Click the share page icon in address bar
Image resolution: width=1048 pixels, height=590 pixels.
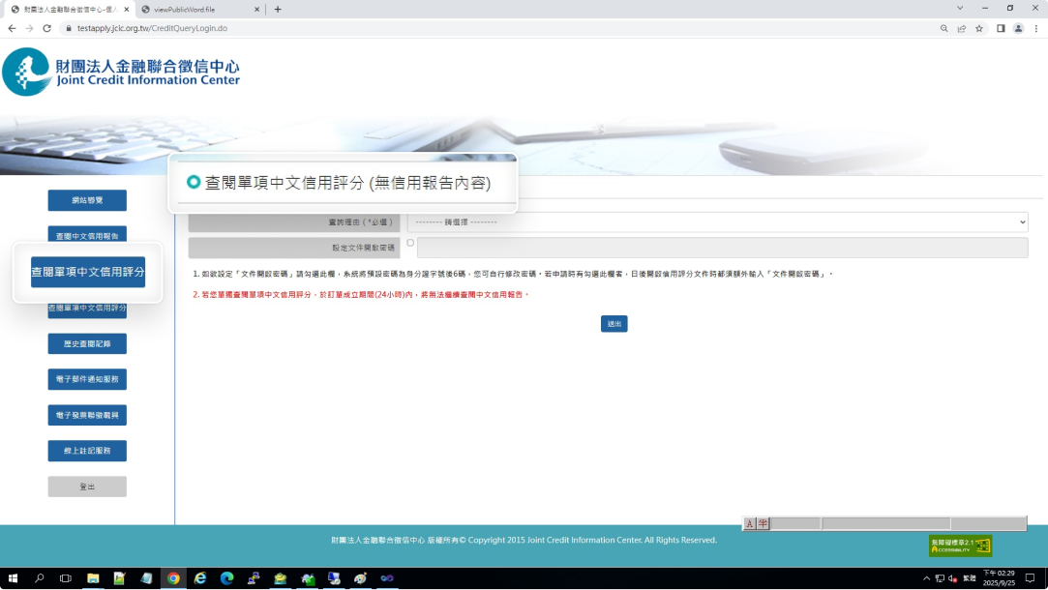962,28
